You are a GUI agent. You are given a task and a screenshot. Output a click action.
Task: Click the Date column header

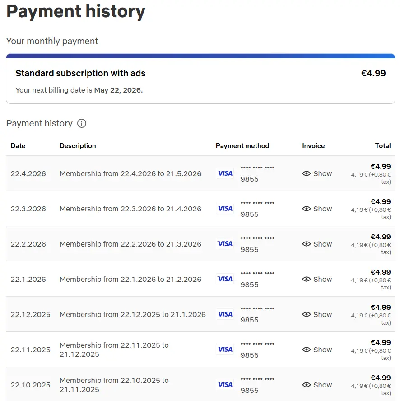(18, 146)
